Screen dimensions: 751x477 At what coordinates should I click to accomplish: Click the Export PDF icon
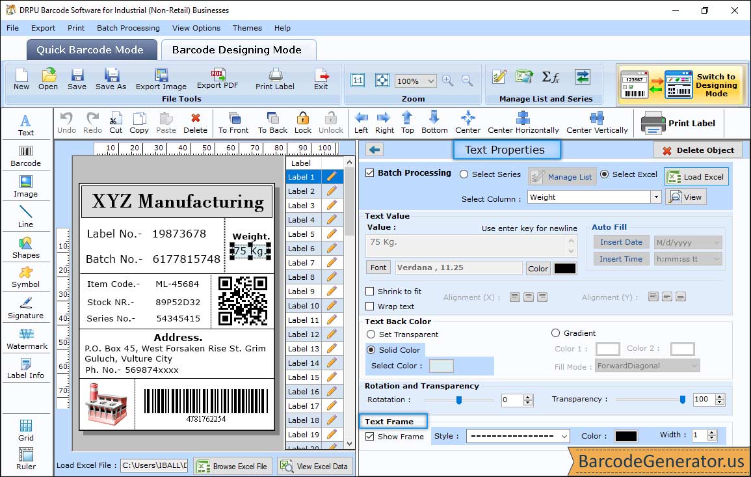217,79
